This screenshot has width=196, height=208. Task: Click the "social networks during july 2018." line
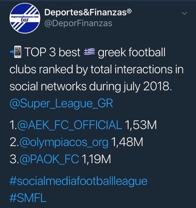(91, 87)
